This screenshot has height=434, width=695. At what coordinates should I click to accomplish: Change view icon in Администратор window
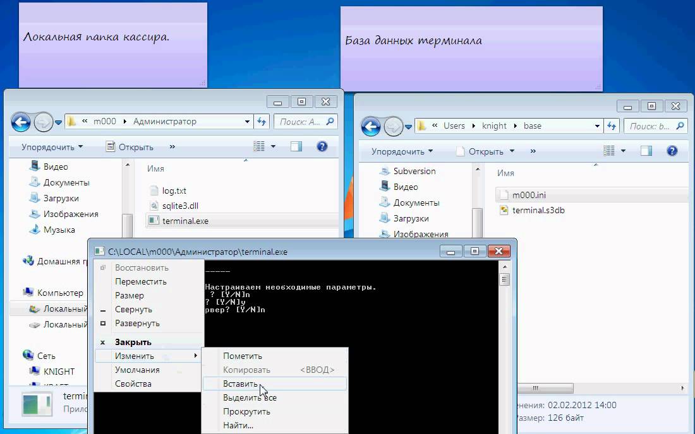(x=259, y=146)
